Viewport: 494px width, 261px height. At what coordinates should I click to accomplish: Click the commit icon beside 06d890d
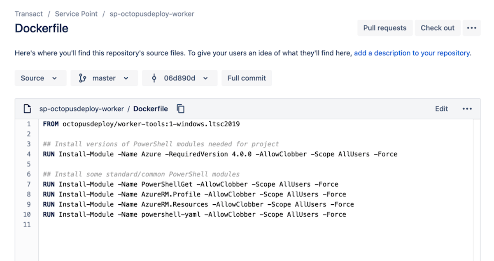(x=154, y=78)
